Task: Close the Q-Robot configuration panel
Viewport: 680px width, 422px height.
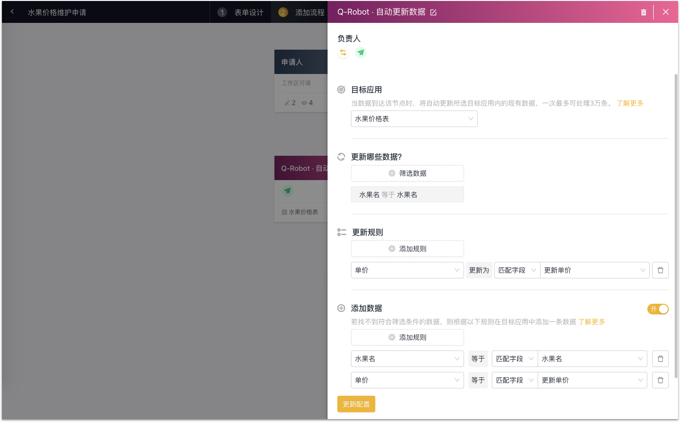Action: (666, 12)
